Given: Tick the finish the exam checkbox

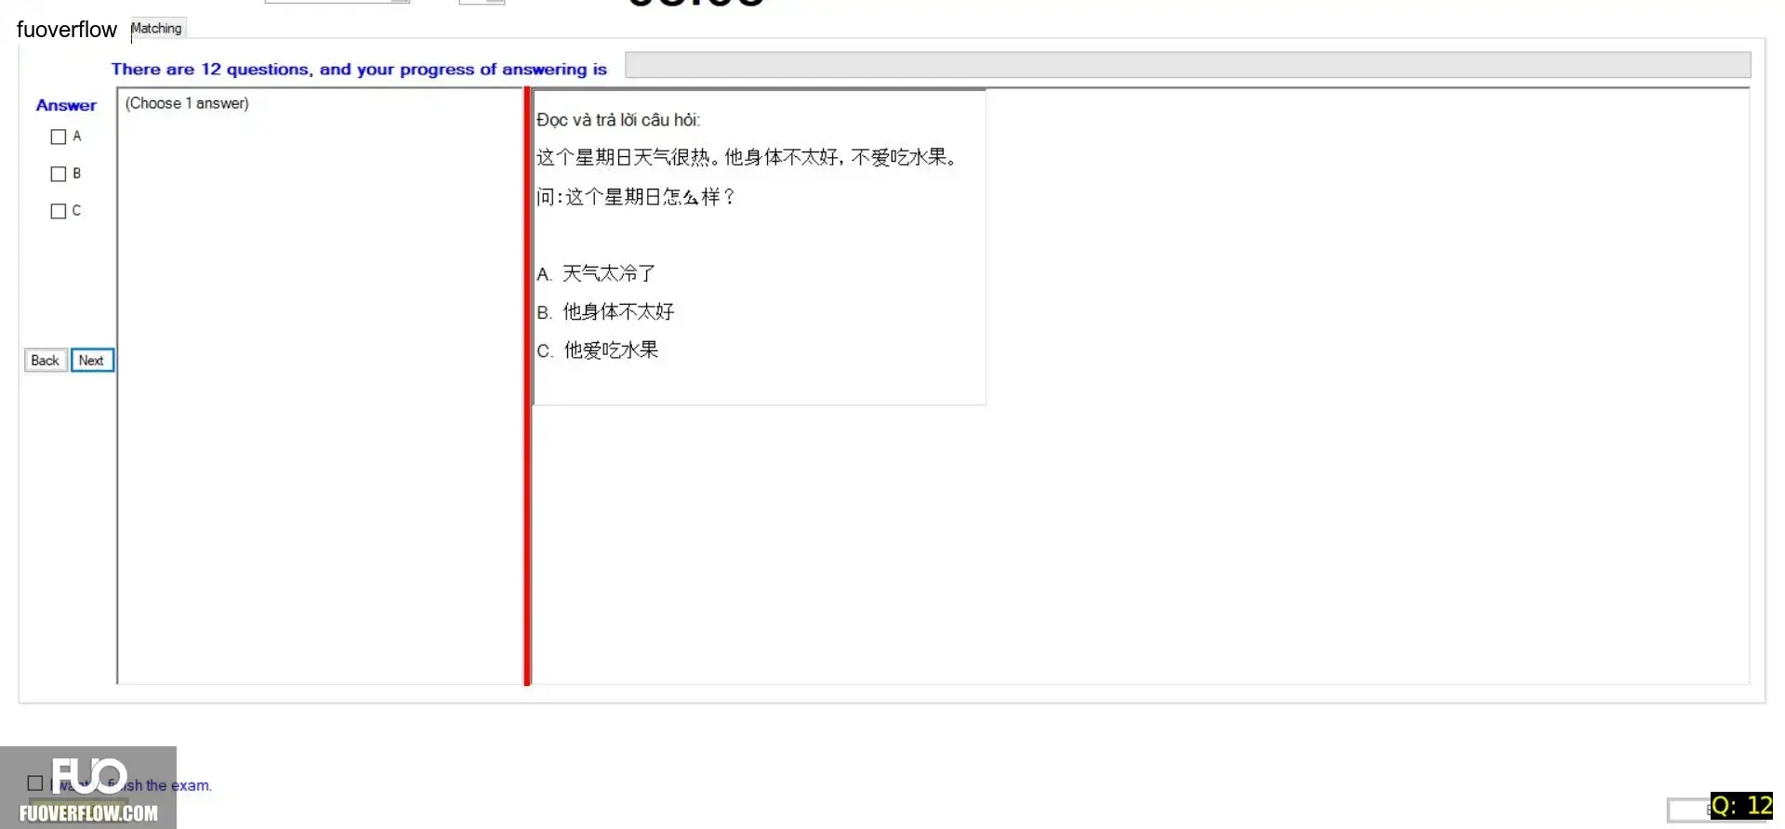Looking at the screenshot, I should point(35,783).
